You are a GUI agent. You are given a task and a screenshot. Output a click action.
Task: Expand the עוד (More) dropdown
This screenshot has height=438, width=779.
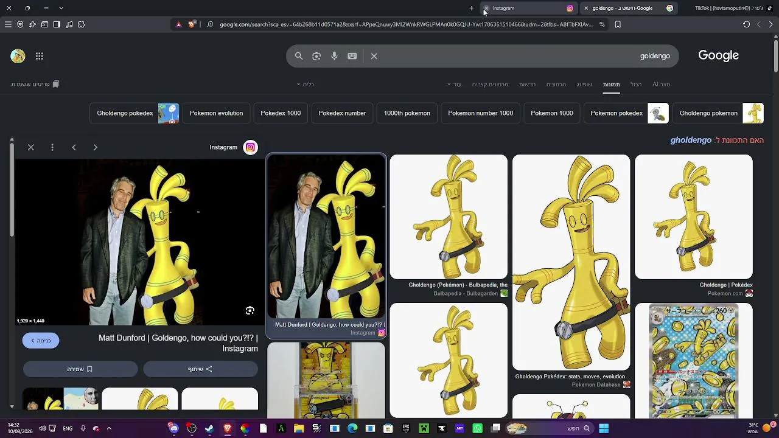pyautogui.click(x=454, y=84)
